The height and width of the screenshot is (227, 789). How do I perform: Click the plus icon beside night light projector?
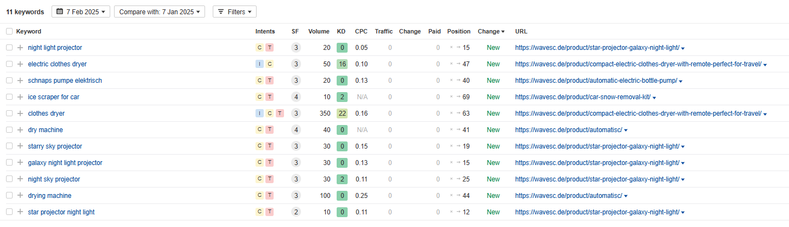[20, 48]
